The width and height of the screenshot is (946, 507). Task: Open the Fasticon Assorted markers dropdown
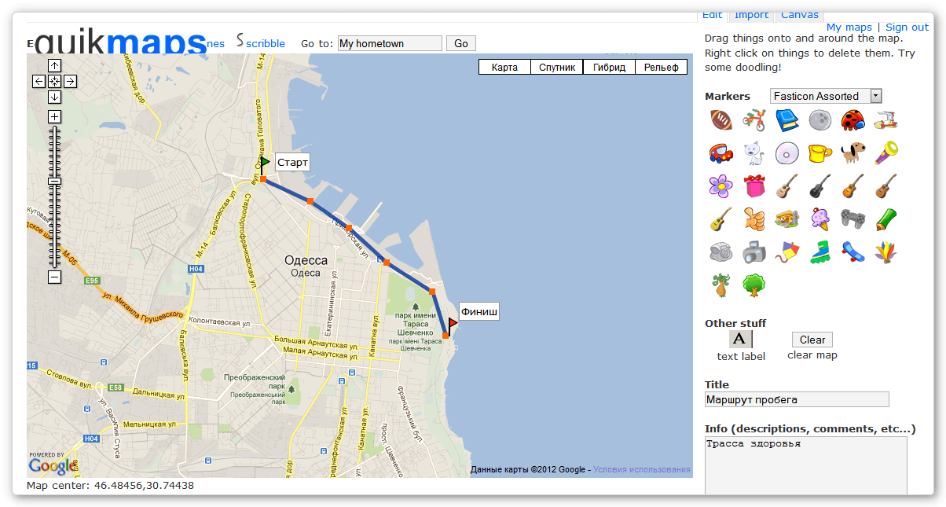(x=826, y=96)
